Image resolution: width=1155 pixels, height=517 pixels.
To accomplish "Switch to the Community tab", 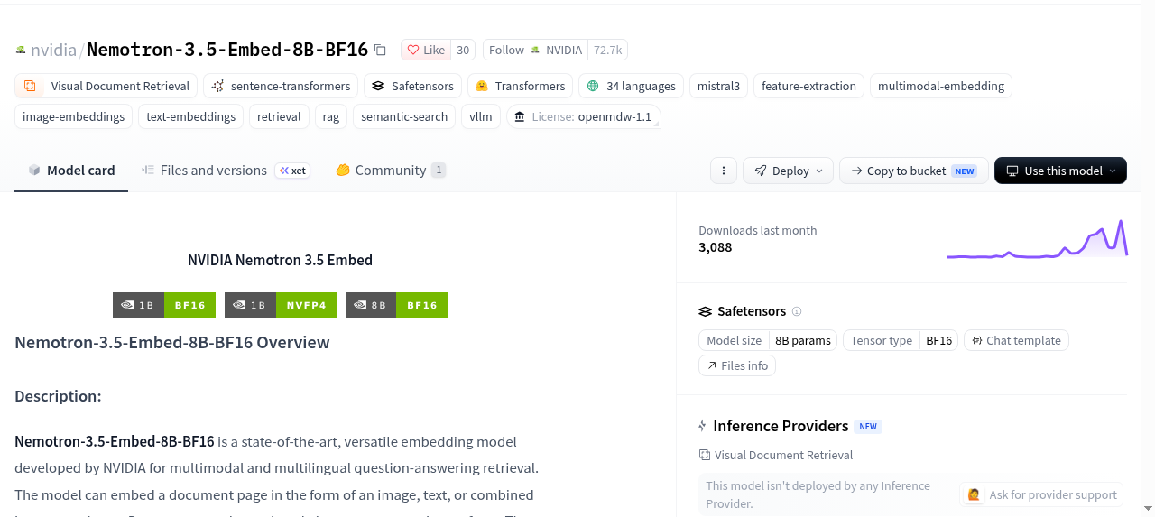I will click(x=390, y=171).
